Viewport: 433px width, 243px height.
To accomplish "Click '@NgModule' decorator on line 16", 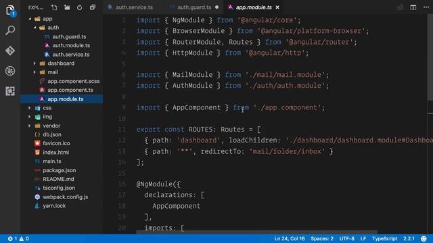I will point(154,184).
